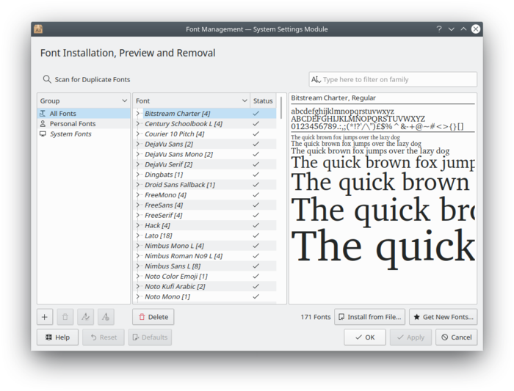Click the filter on family search field

point(397,79)
